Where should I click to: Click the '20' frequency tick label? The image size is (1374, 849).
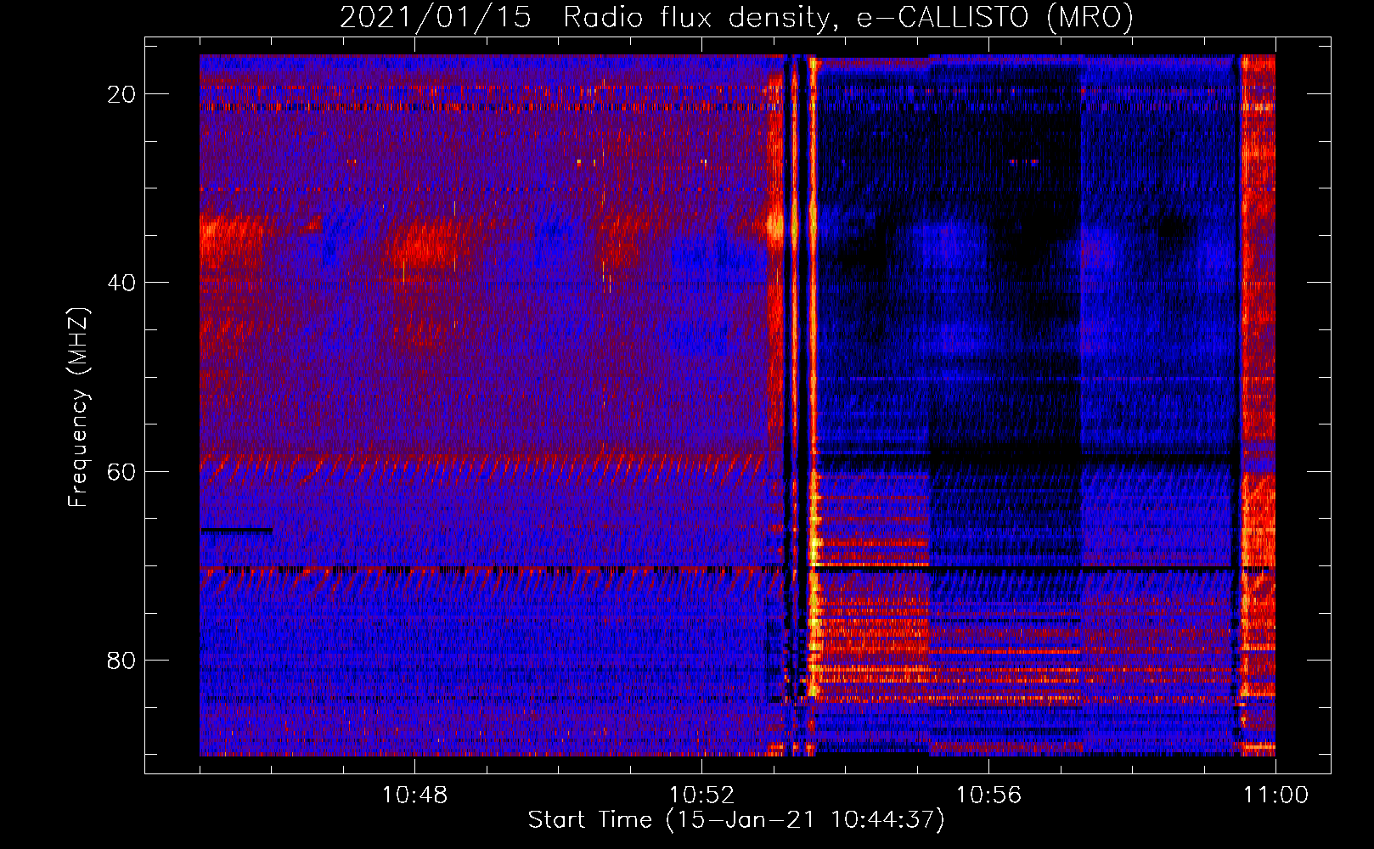[121, 94]
